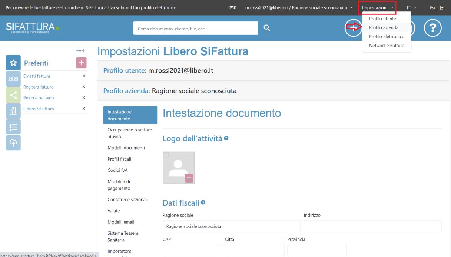
Task: Collapse the Profilo azienda section header
Action: coord(273,91)
